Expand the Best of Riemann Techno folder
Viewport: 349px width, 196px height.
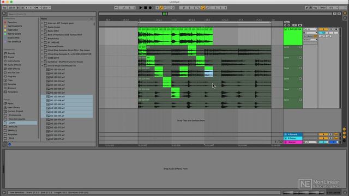42,35
